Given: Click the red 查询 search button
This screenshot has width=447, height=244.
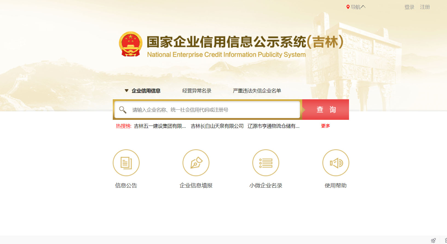Looking at the screenshot, I should (x=325, y=109).
